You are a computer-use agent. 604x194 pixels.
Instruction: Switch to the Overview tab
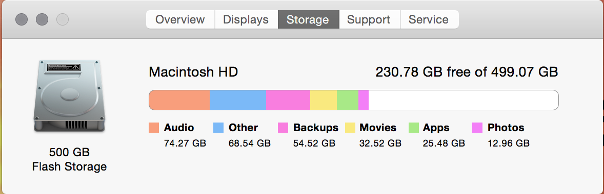tap(180, 19)
